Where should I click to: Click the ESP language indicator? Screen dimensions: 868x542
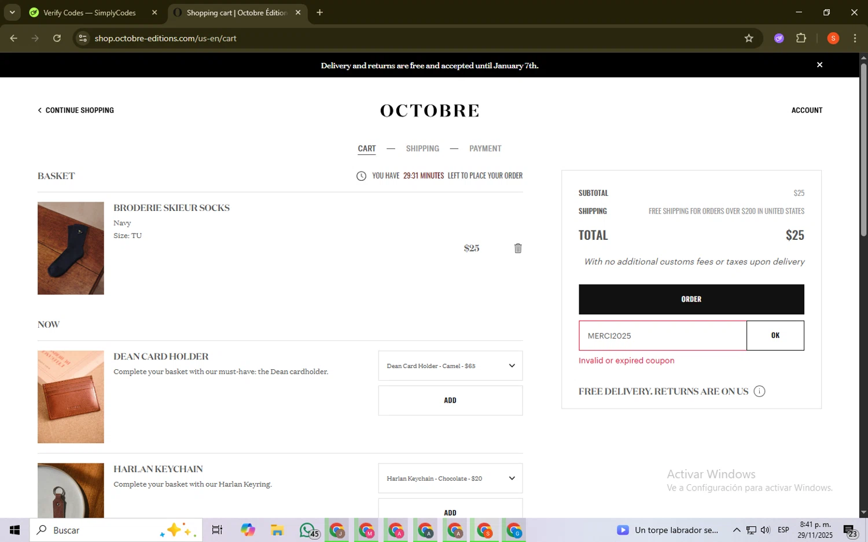tap(783, 530)
